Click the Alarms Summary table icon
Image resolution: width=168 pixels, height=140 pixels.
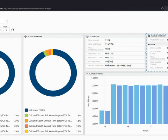(149, 36)
